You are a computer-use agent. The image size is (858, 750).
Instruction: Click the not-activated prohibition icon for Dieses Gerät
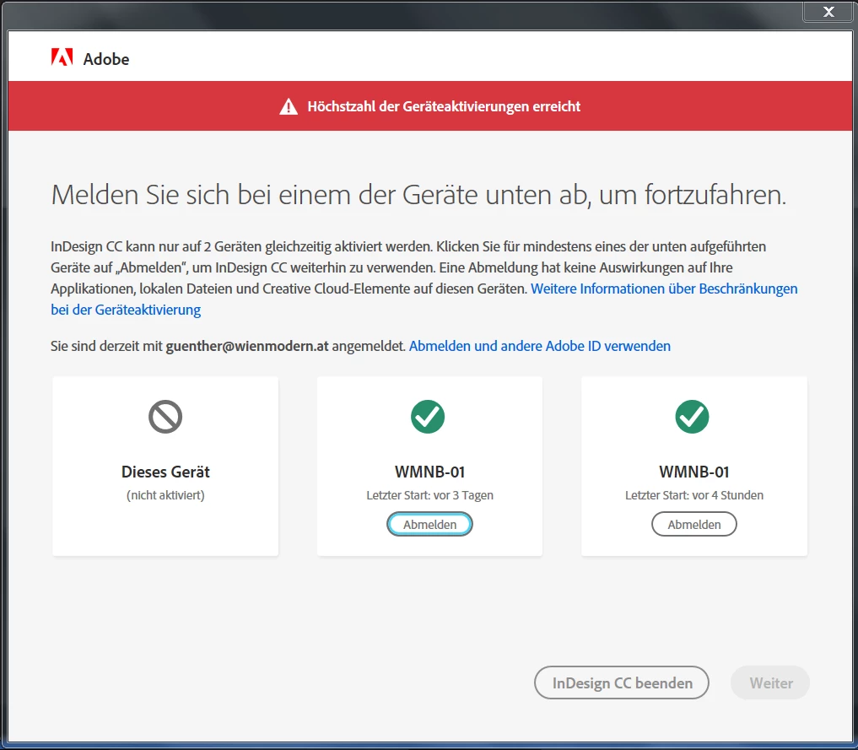165,417
